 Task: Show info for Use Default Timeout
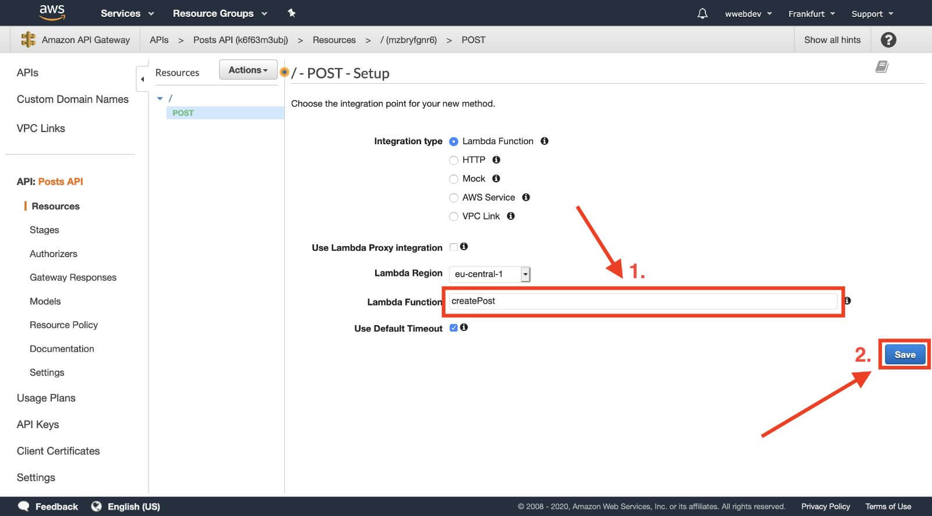[464, 328]
